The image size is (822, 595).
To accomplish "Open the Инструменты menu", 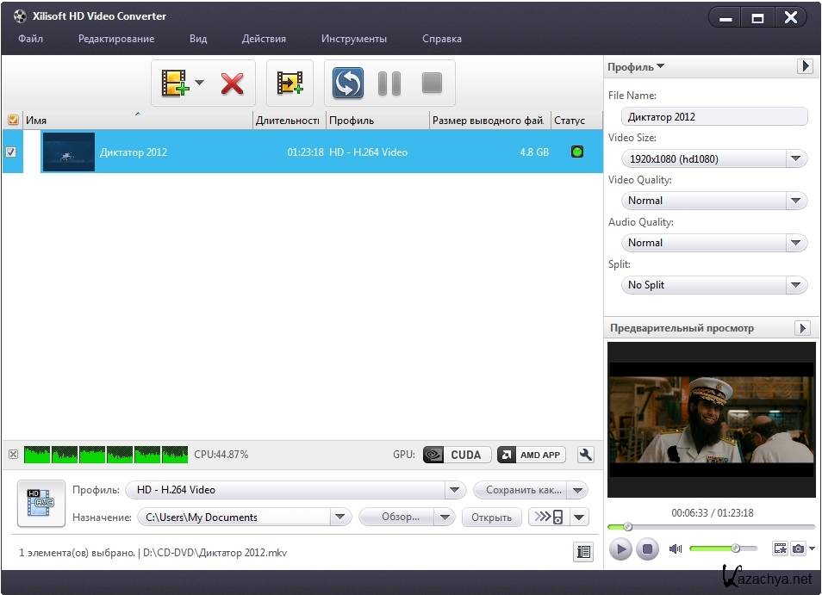I will 353,39.
